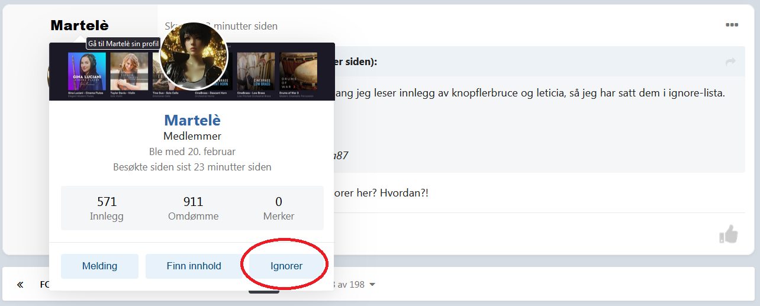Viewport: 760px width, 306px height.
Task: Open Martelè's round avatar in the hover card
Action: pos(194,56)
